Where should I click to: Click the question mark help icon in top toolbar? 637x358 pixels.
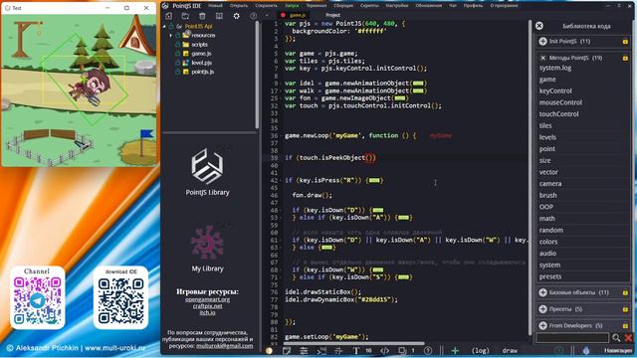click(254, 16)
